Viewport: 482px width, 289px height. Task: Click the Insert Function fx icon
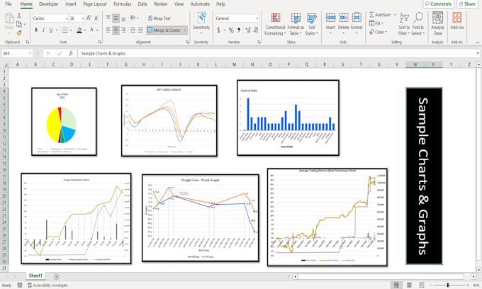pos(71,53)
